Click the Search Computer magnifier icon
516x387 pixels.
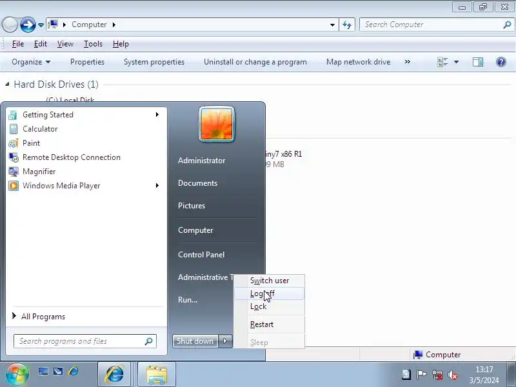507,25
